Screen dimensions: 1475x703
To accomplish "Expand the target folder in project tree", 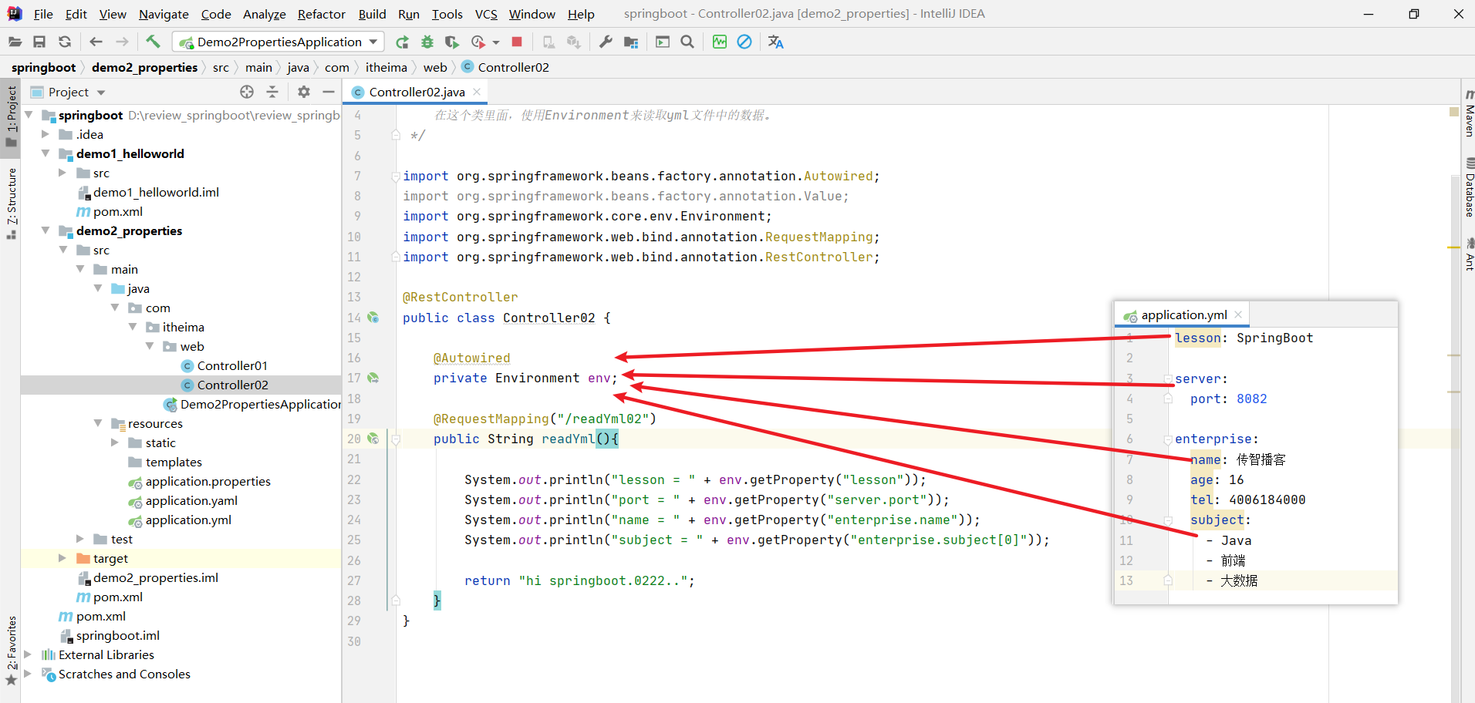I will pyautogui.click(x=62, y=558).
